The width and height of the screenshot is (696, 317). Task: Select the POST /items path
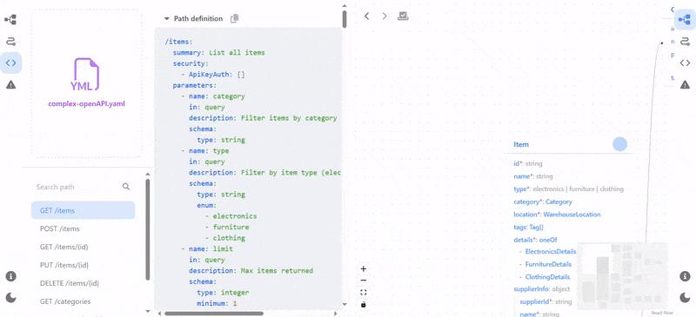[83, 228]
